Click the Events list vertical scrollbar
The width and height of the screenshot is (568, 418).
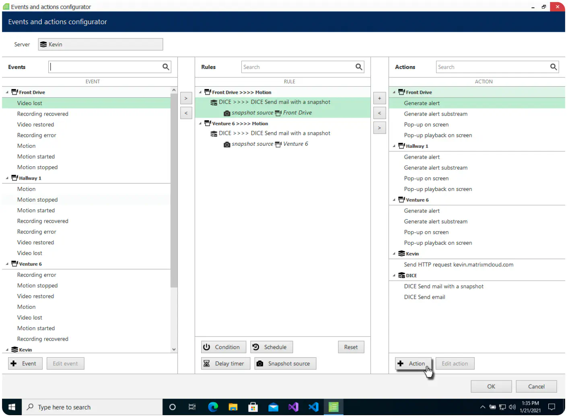(174, 190)
